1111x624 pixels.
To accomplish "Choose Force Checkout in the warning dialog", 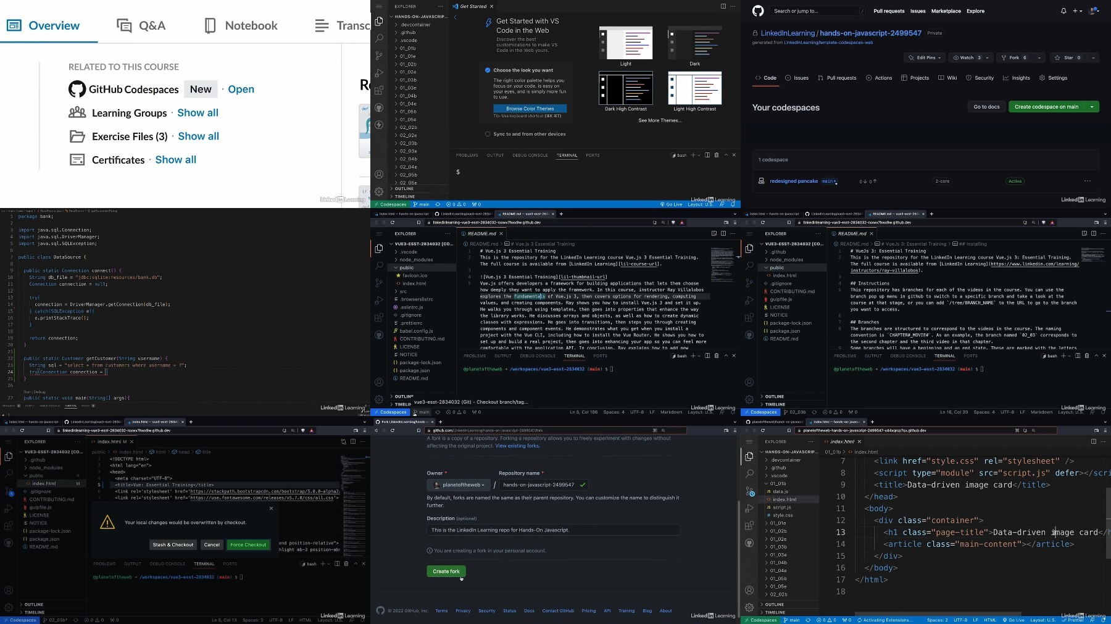I will tap(248, 544).
